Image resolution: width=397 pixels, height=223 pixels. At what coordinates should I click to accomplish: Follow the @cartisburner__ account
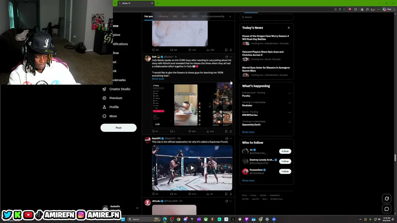[285, 151]
